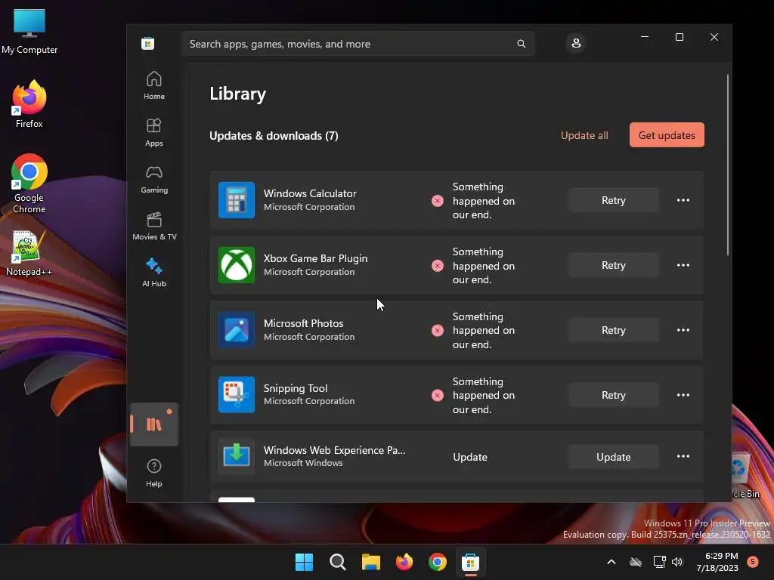
Task: Click the Microsoft Store taskbar icon
Action: (470, 562)
